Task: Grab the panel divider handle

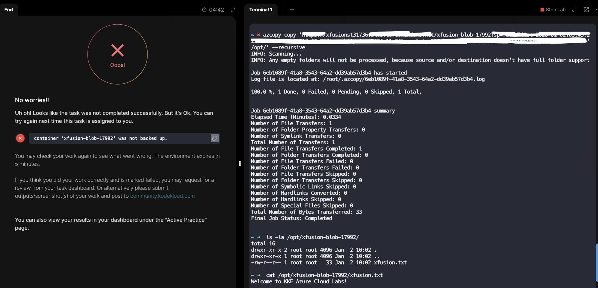Action: point(240,163)
